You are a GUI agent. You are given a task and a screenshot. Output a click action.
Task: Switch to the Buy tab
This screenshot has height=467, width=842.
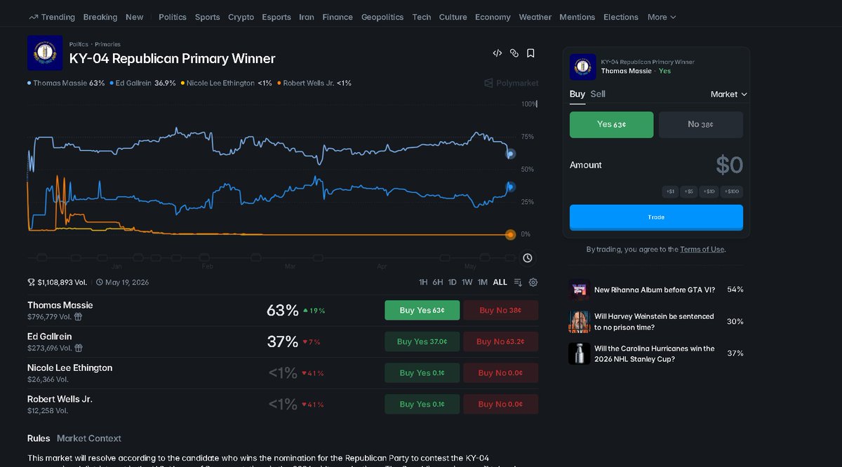pos(577,94)
